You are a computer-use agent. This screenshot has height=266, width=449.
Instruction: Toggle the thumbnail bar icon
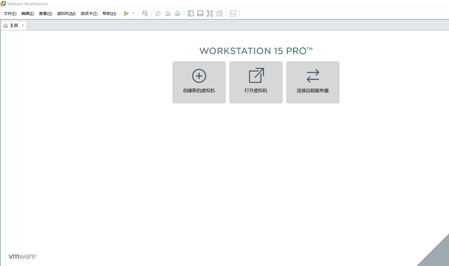[x=200, y=13]
